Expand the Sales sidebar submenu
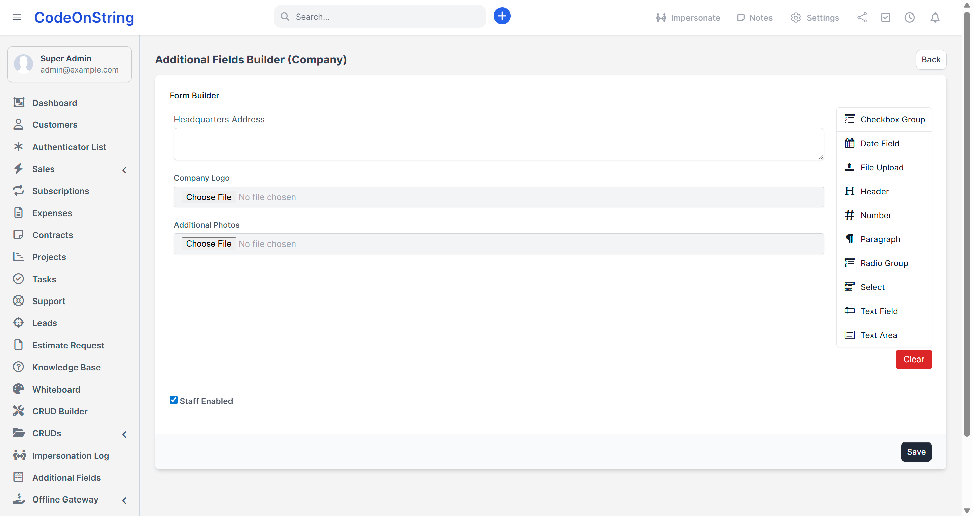Viewport: 972px width, 516px height. tap(124, 170)
